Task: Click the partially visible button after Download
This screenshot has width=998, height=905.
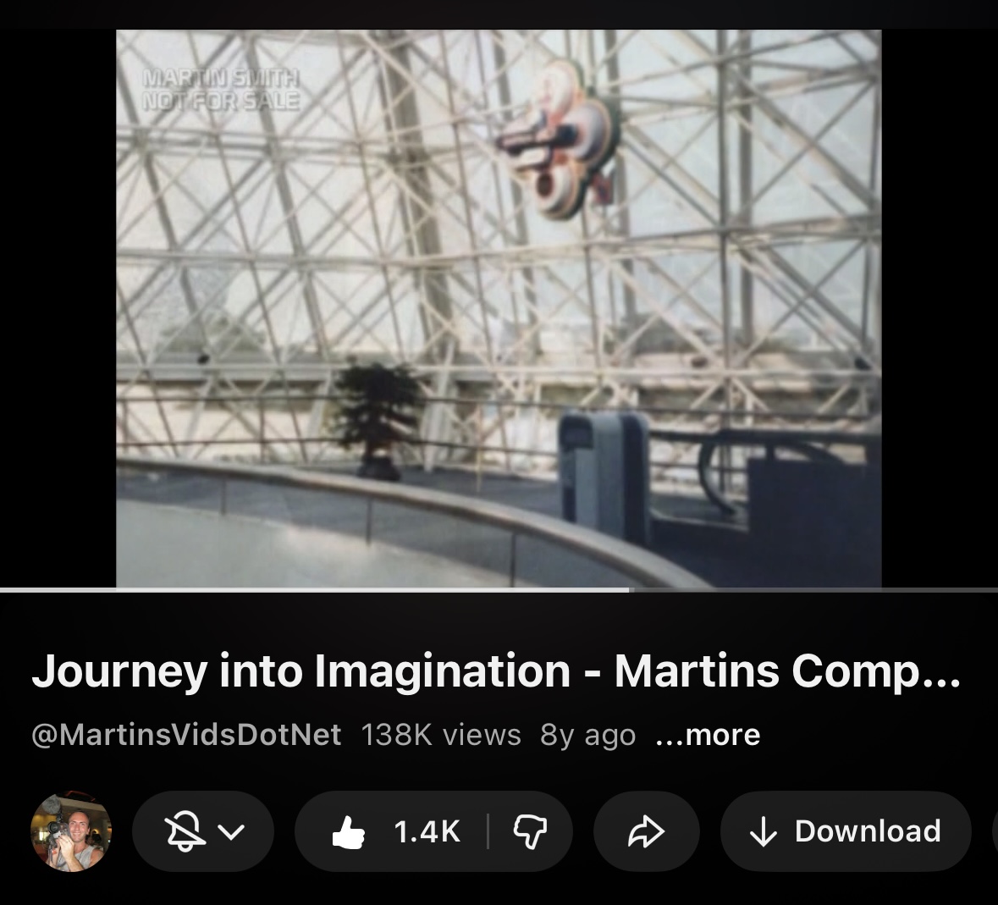Action: pyautogui.click(x=995, y=831)
